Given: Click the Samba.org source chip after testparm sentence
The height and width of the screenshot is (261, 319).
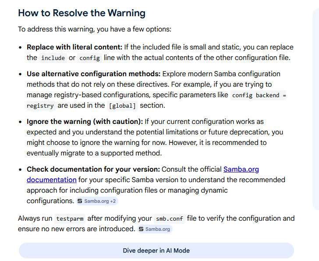Looking at the screenshot, I should 155,229.
